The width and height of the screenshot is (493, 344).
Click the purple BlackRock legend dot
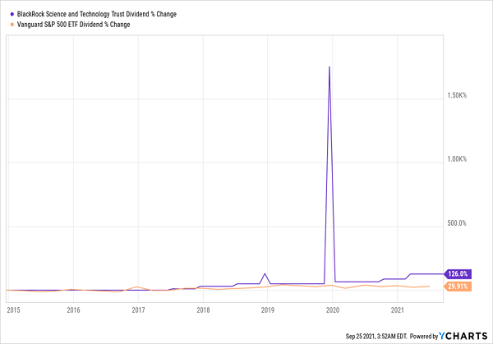pos(12,14)
